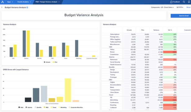Click the Marketing legend item in OPEX chart
Screen dimensions: 191x112
click(62, 107)
